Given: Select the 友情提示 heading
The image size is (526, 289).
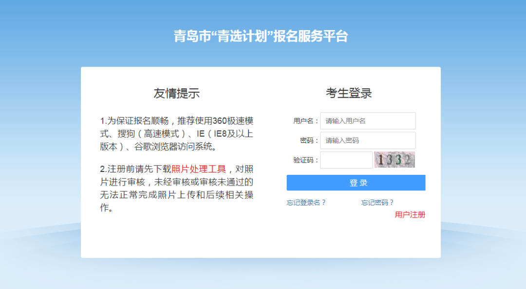Looking at the screenshot, I should (x=176, y=93).
